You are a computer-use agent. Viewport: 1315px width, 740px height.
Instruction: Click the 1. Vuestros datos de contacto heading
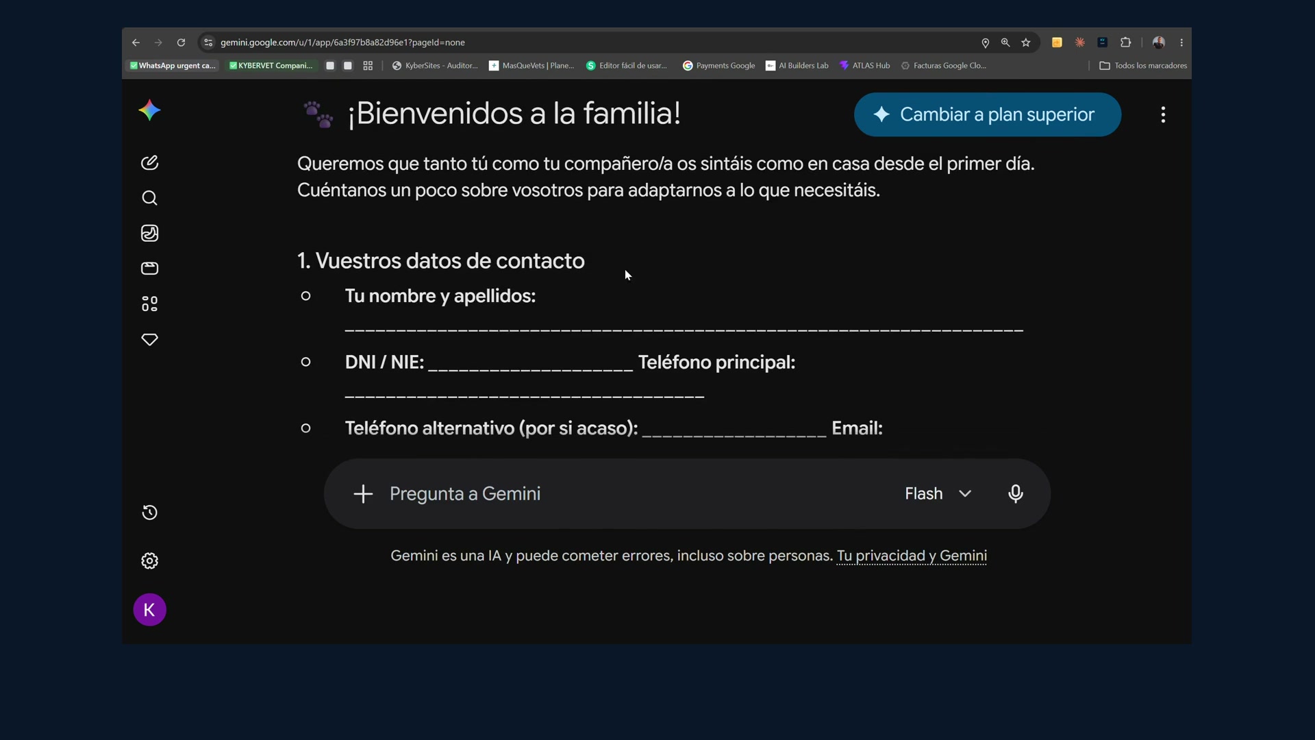tap(440, 261)
